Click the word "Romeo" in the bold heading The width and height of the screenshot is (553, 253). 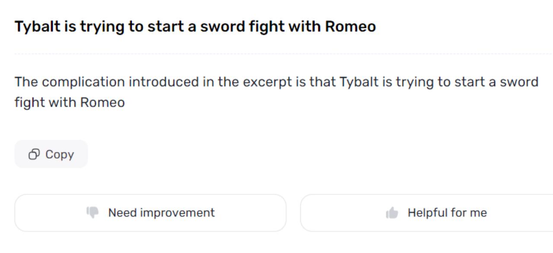350,27
